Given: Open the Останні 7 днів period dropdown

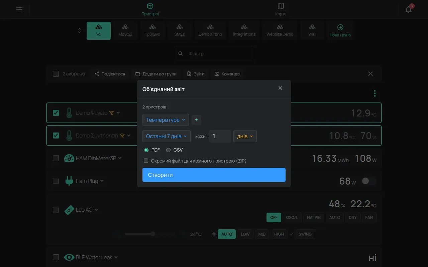Looking at the screenshot, I should (167, 136).
